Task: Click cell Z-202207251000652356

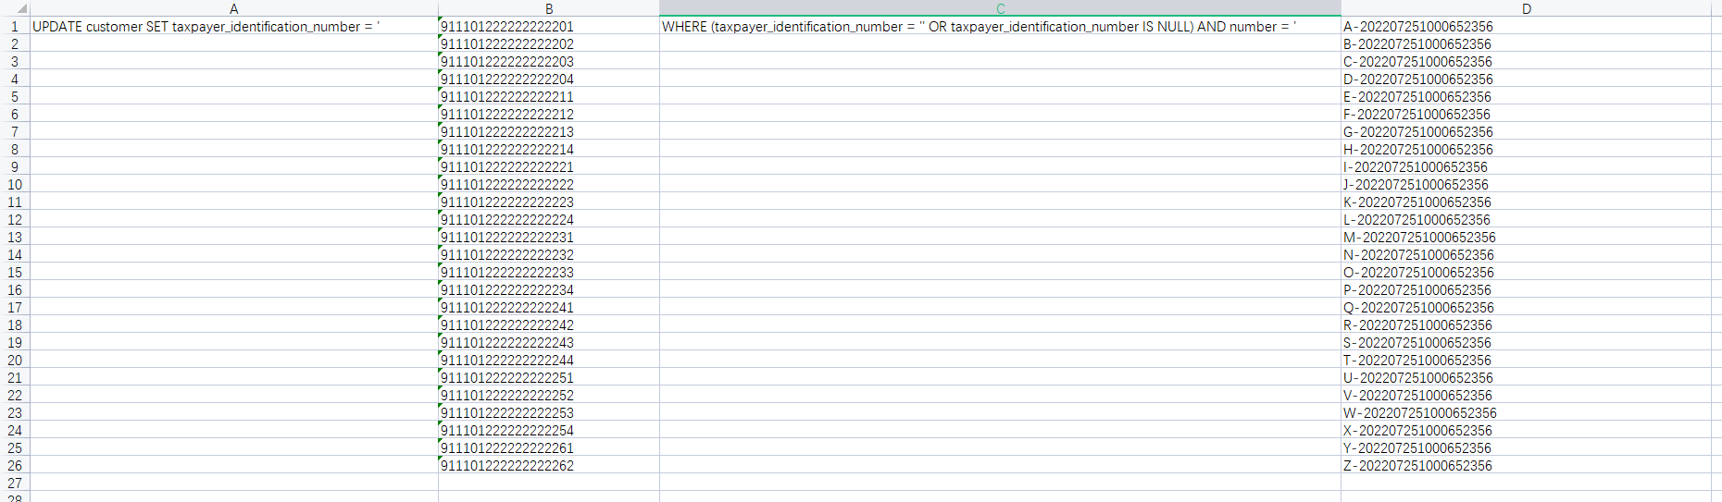Action: (x=1527, y=465)
